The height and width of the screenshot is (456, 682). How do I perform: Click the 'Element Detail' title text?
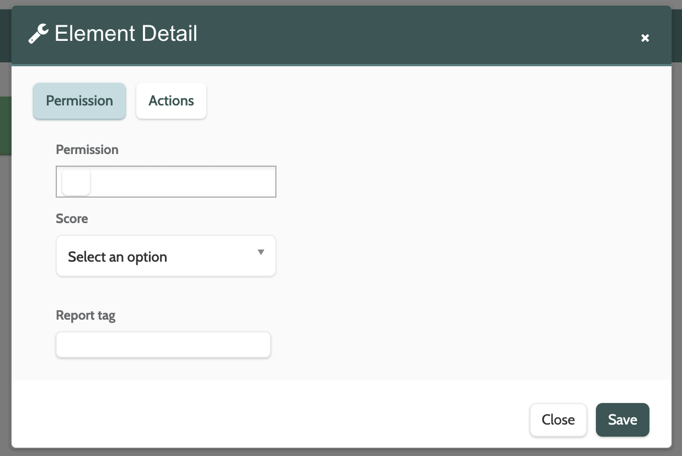click(126, 34)
